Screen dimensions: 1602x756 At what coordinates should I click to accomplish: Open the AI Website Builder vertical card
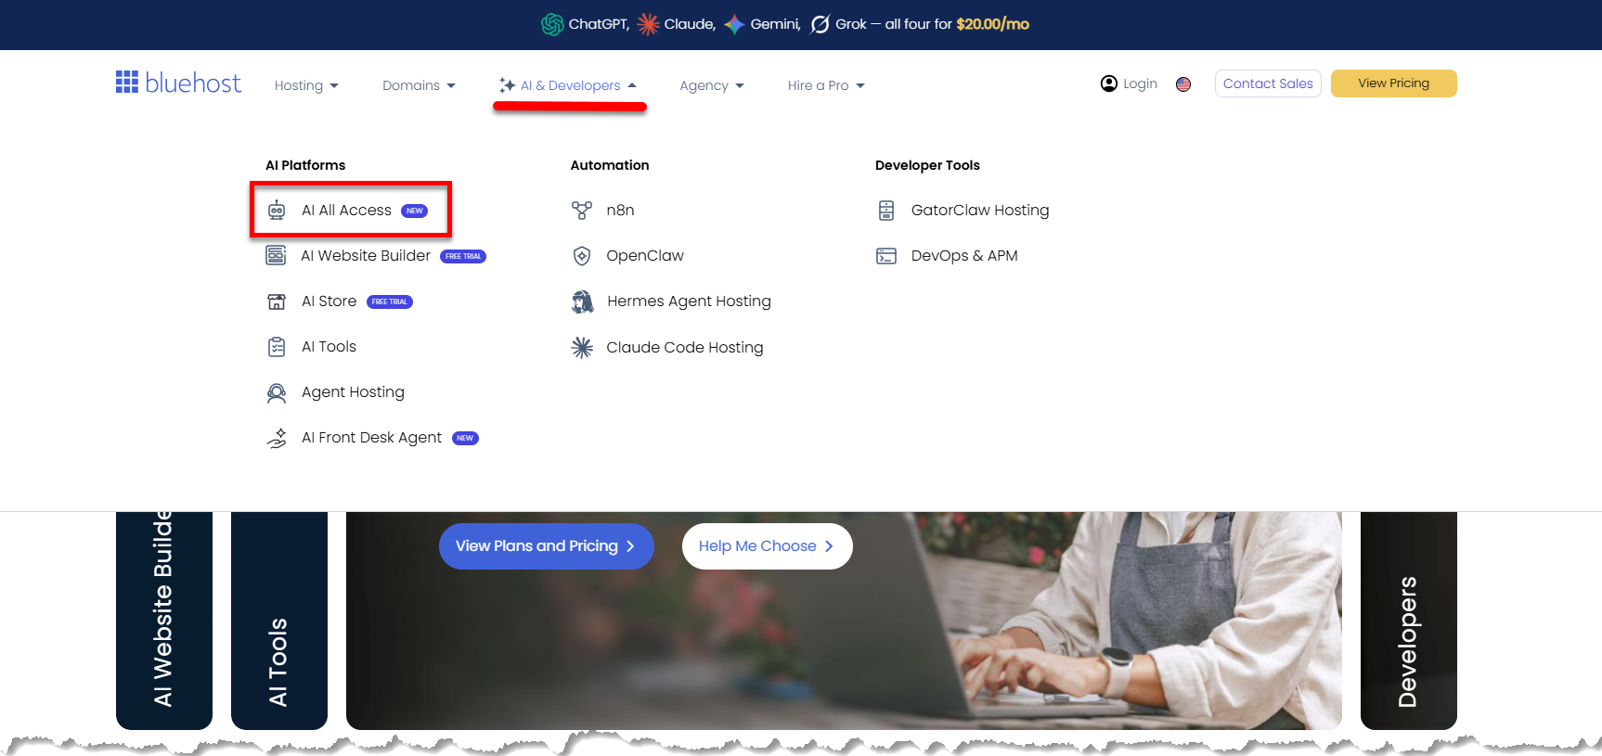pos(164,620)
